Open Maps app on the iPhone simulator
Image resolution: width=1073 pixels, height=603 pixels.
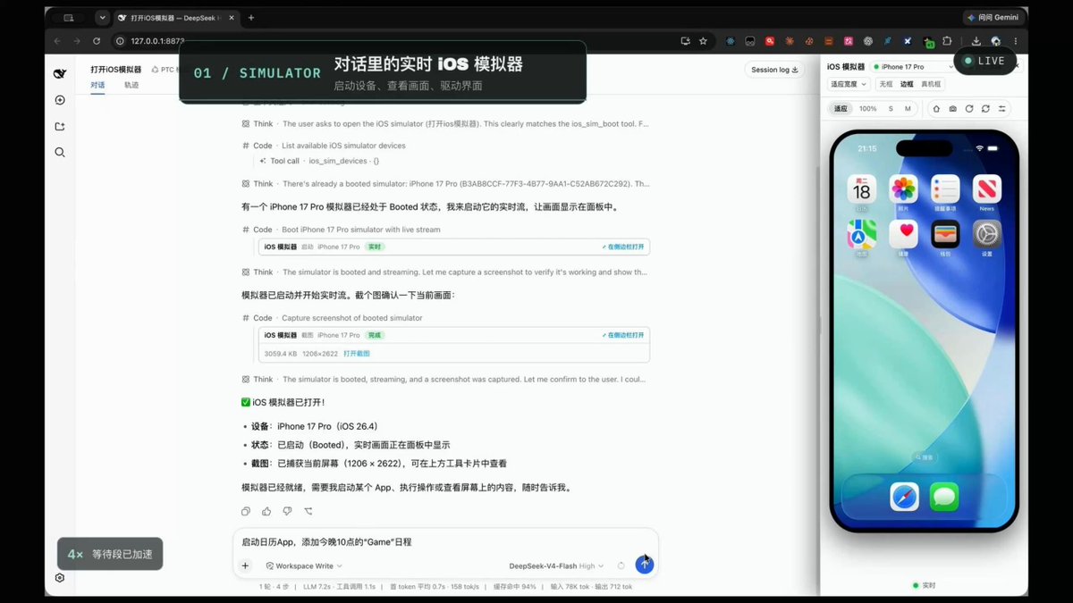pyautogui.click(x=862, y=235)
